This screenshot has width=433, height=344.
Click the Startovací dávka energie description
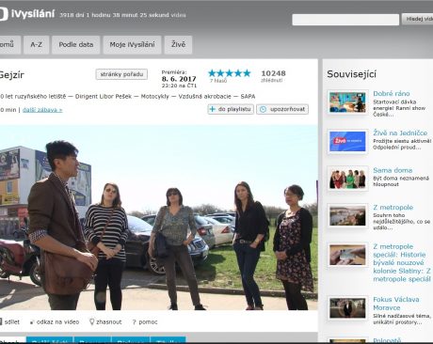click(x=399, y=108)
